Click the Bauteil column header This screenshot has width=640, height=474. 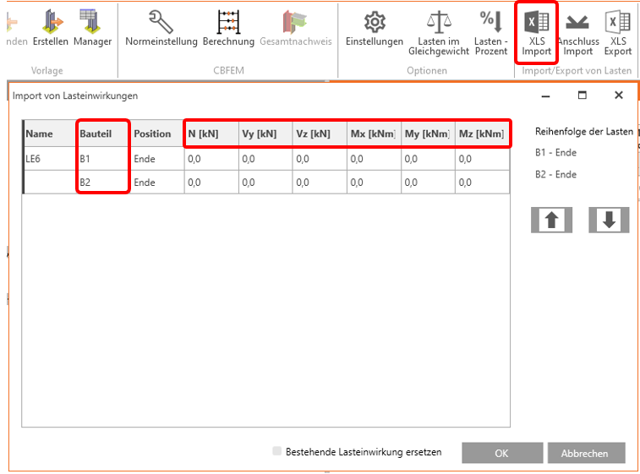point(103,133)
